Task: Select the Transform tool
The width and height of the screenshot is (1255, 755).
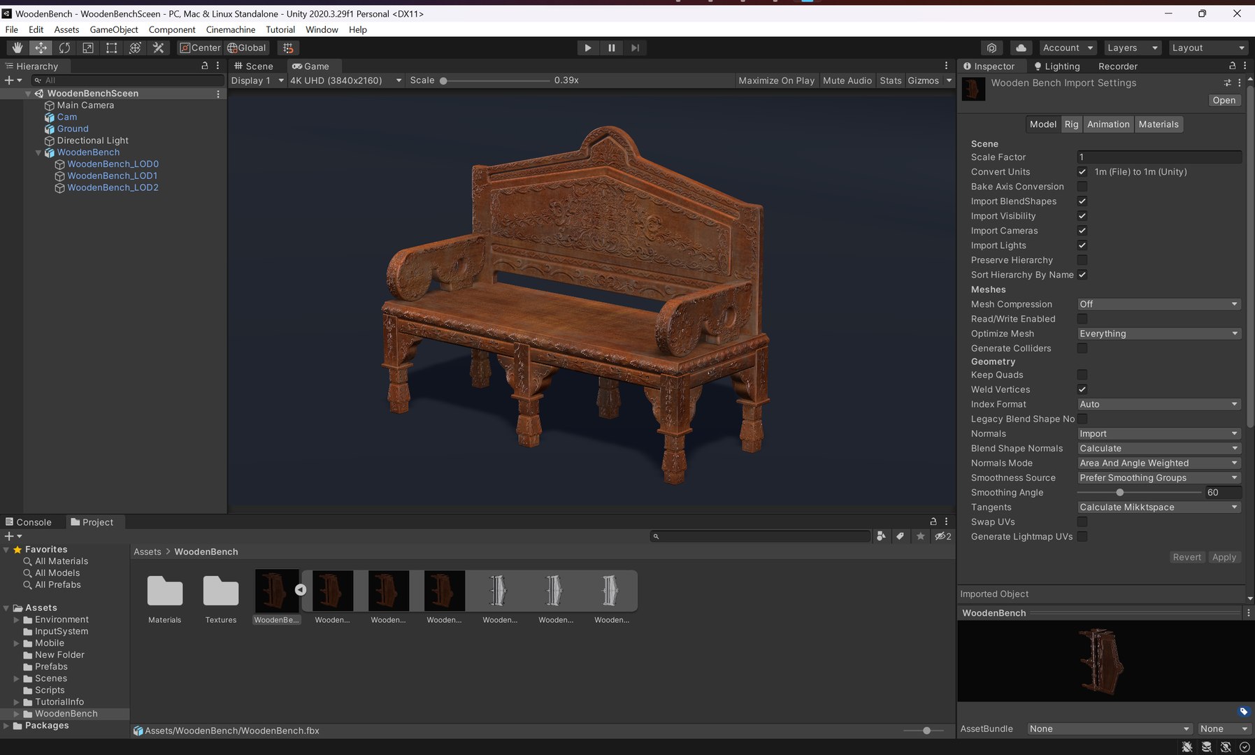Action: 135,48
